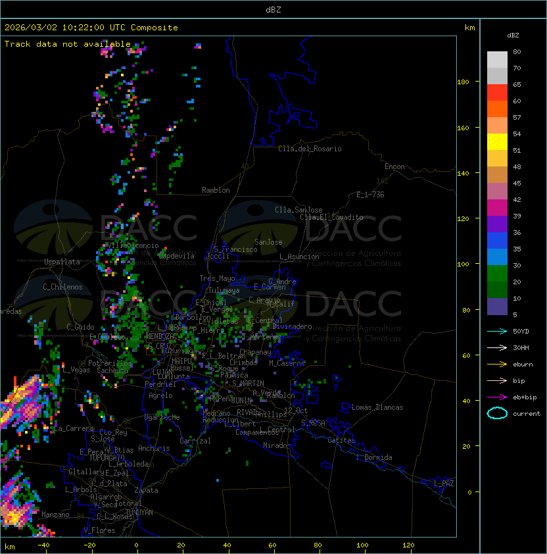
Task: Click the 'Encon' map label
Action: (x=394, y=166)
